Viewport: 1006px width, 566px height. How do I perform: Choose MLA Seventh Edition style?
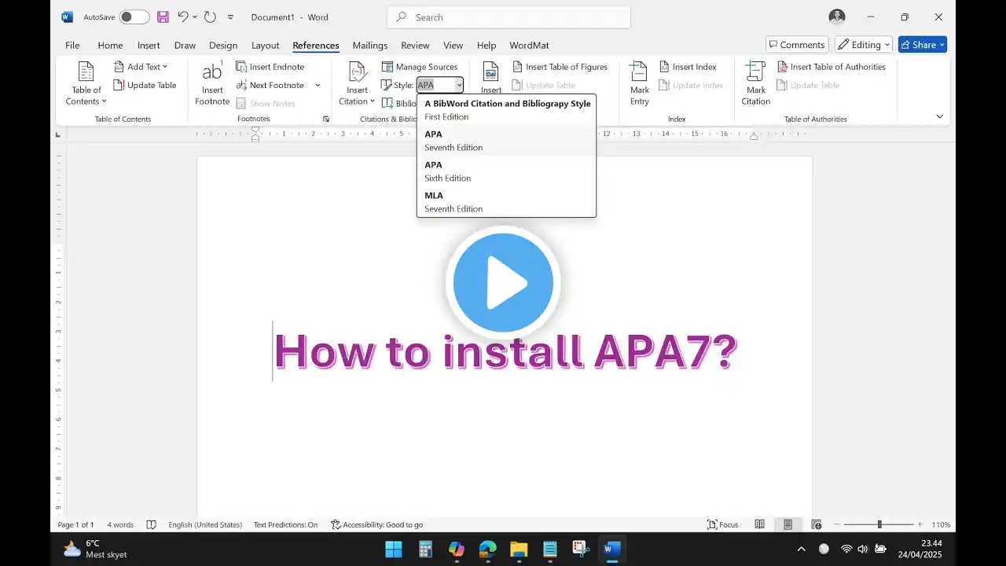506,202
